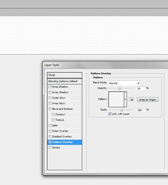Check the Texture option
Image resolution: width=168 pixels, height=185 pixels.
point(53,120)
